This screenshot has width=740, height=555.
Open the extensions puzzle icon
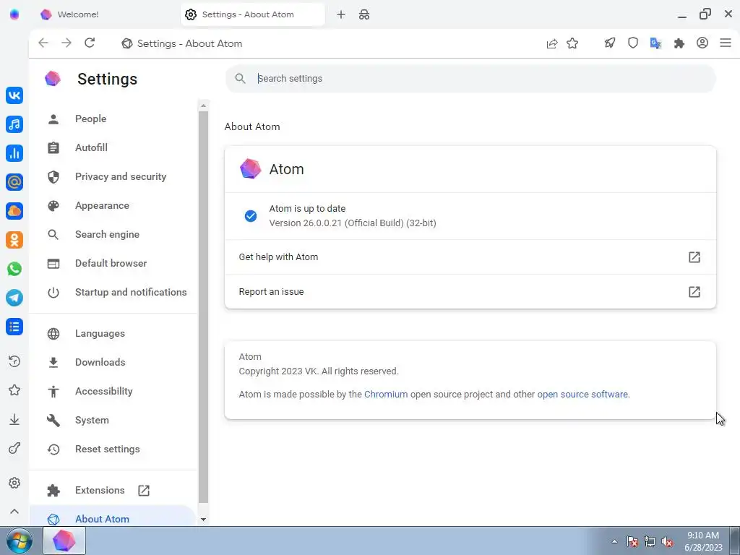tap(679, 43)
